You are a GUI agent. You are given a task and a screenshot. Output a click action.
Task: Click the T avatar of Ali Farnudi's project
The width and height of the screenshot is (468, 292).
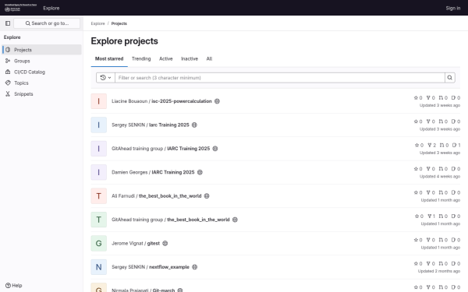pyautogui.click(x=99, y=196)
